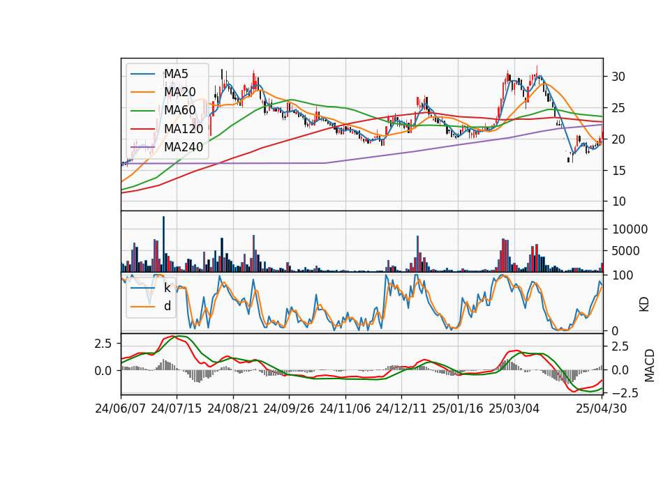
Task: Click the price axis value 10
Action: tap(618, 201)
